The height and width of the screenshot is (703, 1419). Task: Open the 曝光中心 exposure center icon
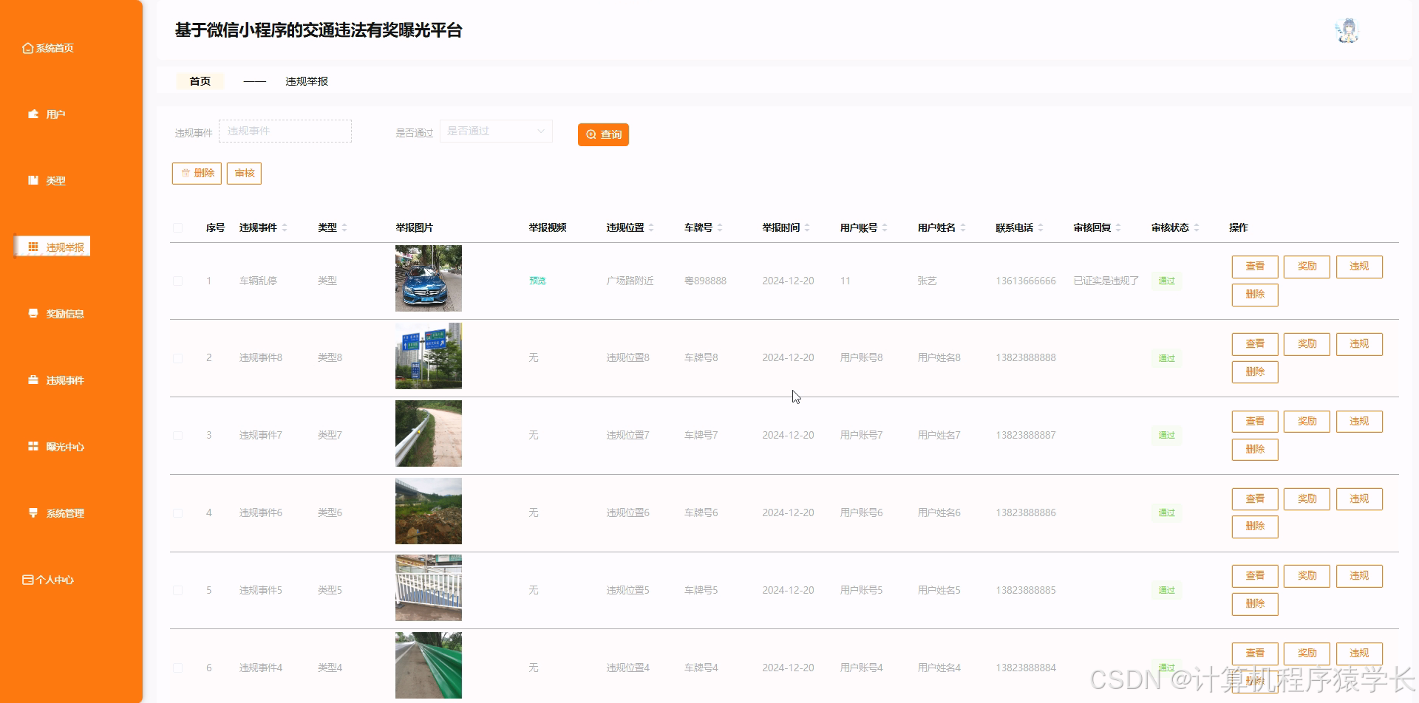point(32,446)
